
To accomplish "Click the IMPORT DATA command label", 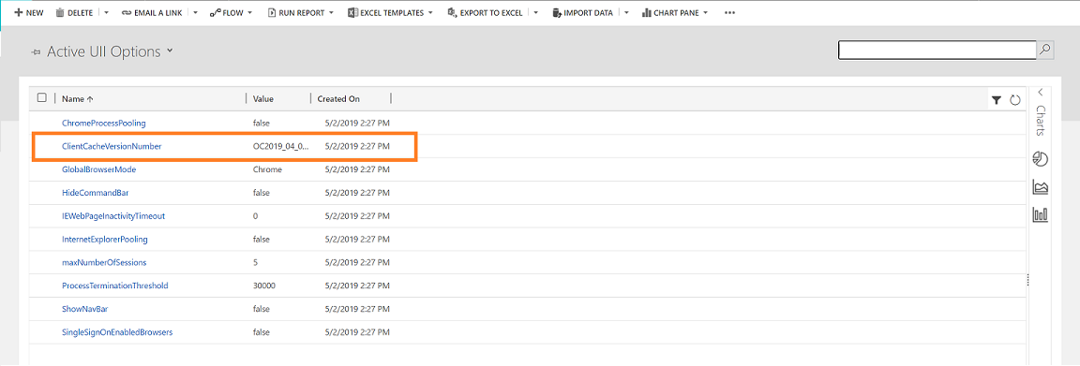I will click(x=588, y=13).
